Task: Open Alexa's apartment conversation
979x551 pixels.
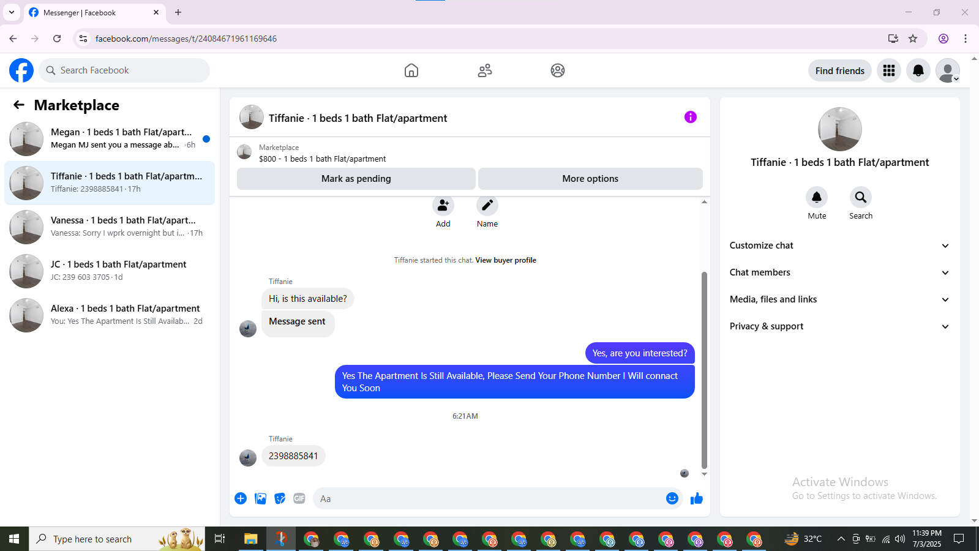Action: pyautogui.click(x=110, y=315)
